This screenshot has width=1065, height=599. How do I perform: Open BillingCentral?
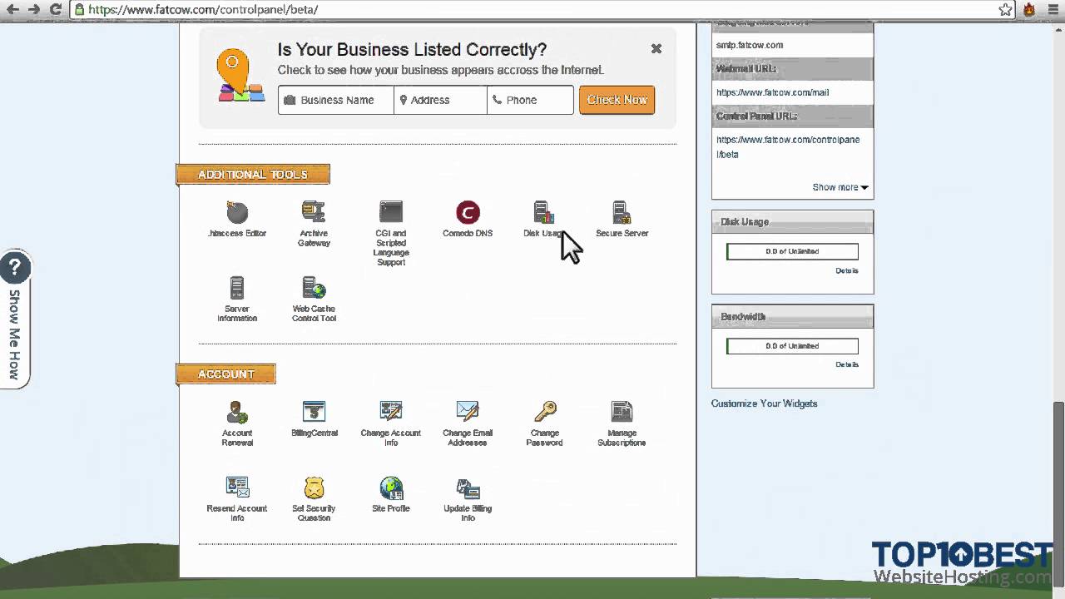[x=314, y=419]
